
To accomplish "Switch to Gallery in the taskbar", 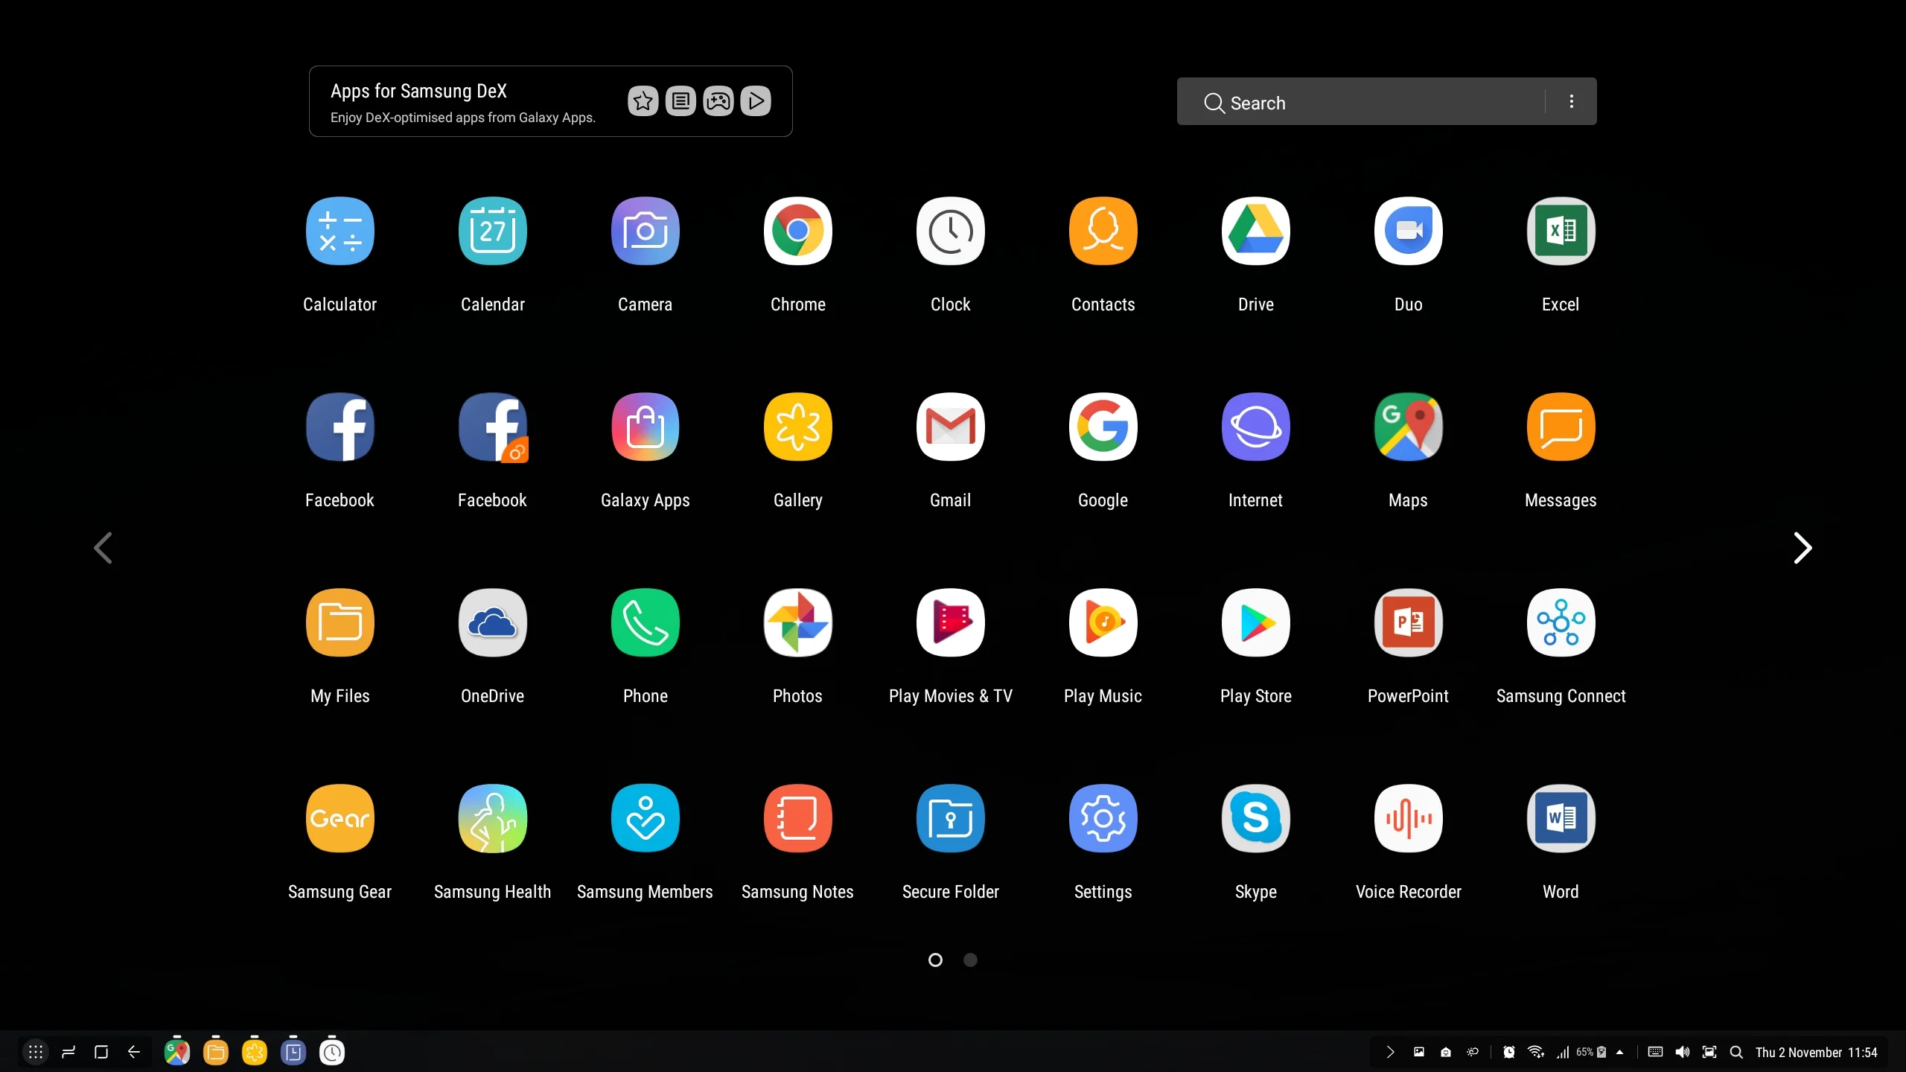I will [255, 1052].
